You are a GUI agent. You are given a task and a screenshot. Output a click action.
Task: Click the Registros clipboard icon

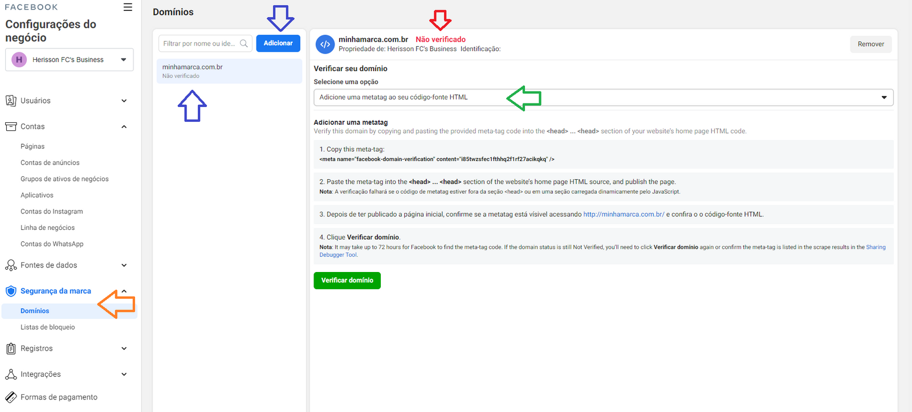pos(11,348)
